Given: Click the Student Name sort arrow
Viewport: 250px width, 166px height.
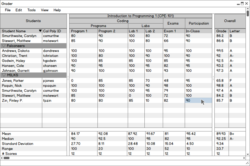Looking at the screenshot, I should tap(40, 31).
